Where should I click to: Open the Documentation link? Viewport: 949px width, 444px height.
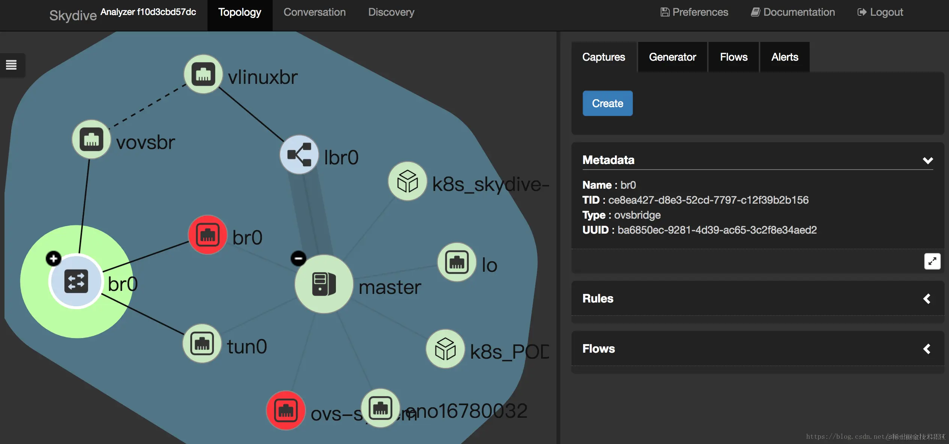[793, 12]
